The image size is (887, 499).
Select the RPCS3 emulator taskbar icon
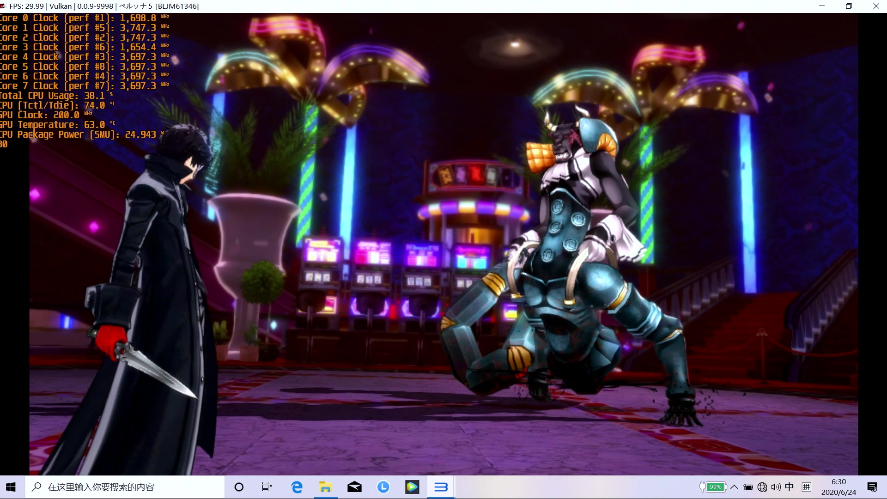441,487
